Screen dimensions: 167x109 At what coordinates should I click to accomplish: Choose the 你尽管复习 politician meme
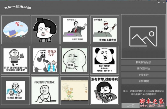pyautogui.click(x=75, y=30)
